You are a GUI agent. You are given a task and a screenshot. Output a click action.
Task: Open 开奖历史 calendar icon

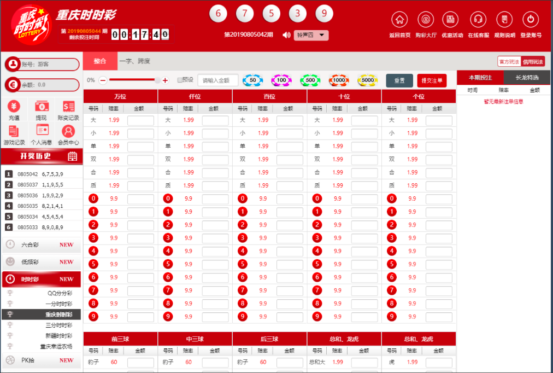(72, 157)
